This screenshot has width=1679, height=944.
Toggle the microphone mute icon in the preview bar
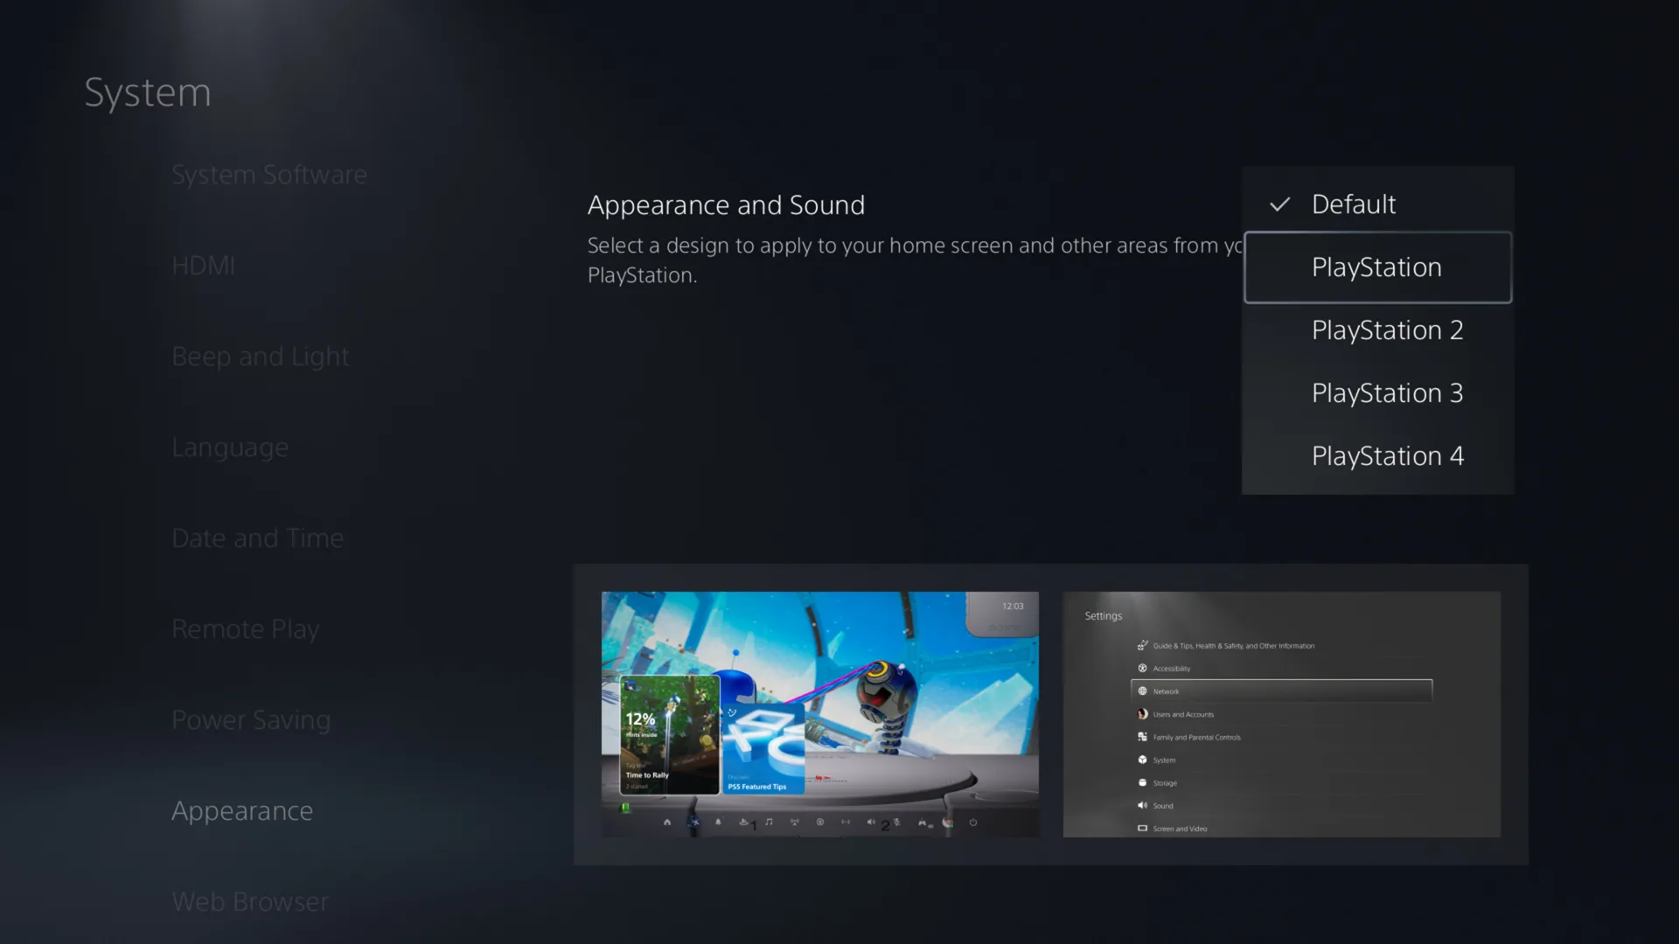(x=897, y=823)
